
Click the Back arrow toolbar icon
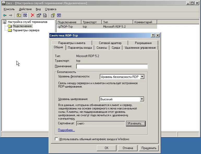[x=5, y=15]
